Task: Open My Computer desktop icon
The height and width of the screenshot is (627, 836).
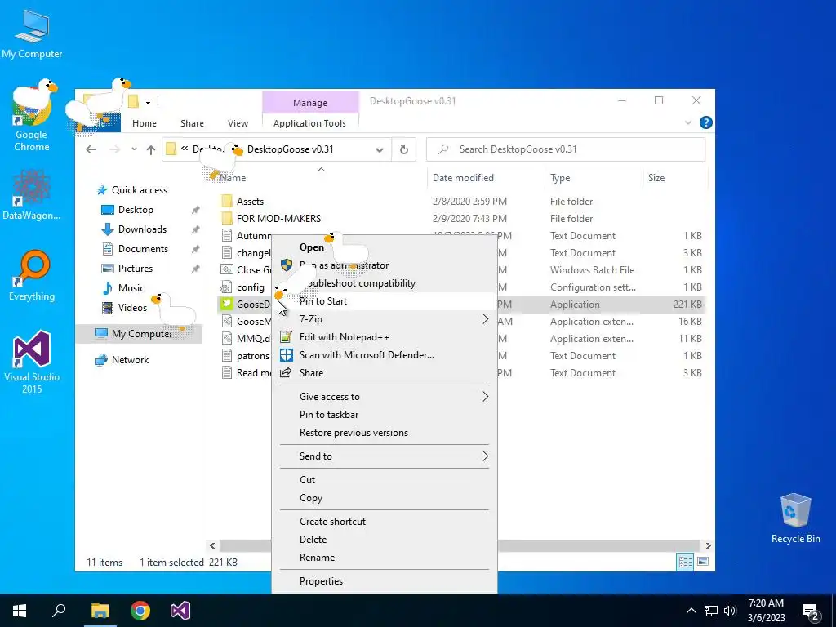Action: tap(32, 34)
